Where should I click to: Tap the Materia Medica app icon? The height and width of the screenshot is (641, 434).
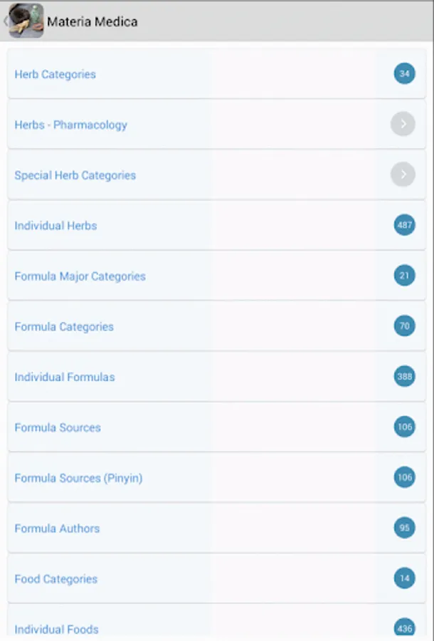click(26, 21)
